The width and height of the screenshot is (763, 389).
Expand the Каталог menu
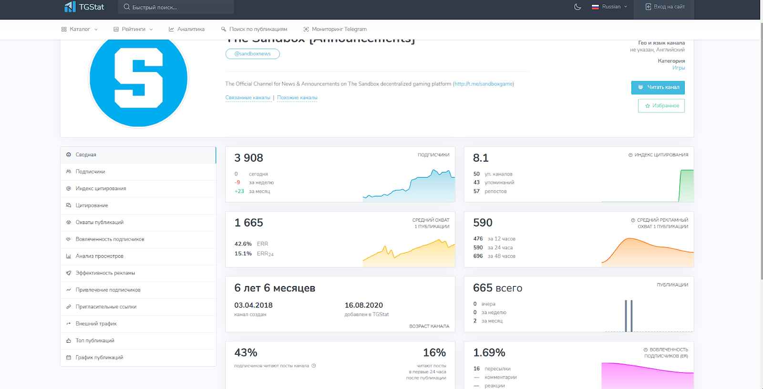(79, 29)
